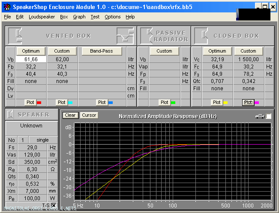The height and width of the screenshot is (213, 279).
Task: Open the File menu
Action: click(x=7, y=17)
